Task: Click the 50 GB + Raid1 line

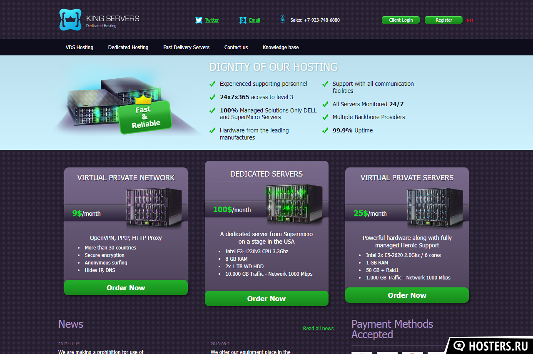Action: [382, 270]
